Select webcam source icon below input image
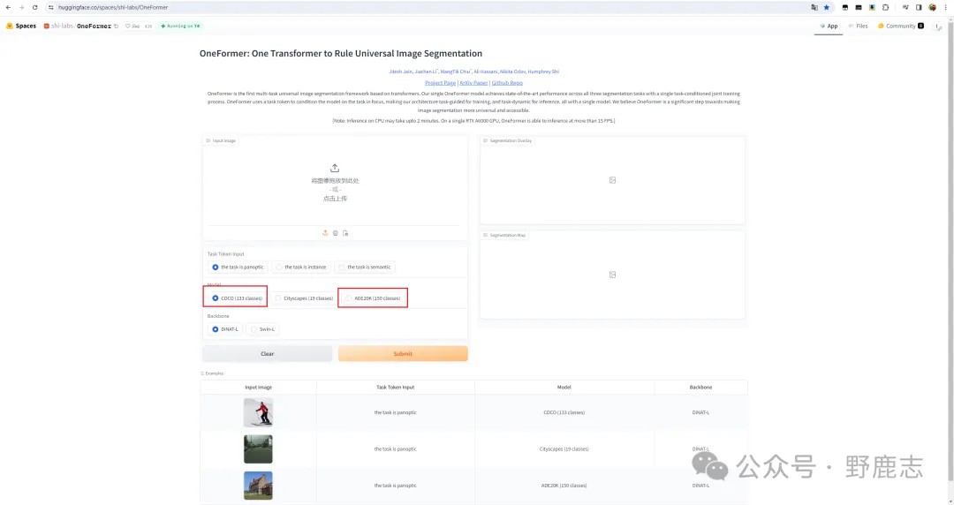The height and width of the screenshot is (505, 954). click(x=336, y=233)
